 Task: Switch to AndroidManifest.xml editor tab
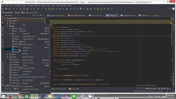click(x=77, y=15)
